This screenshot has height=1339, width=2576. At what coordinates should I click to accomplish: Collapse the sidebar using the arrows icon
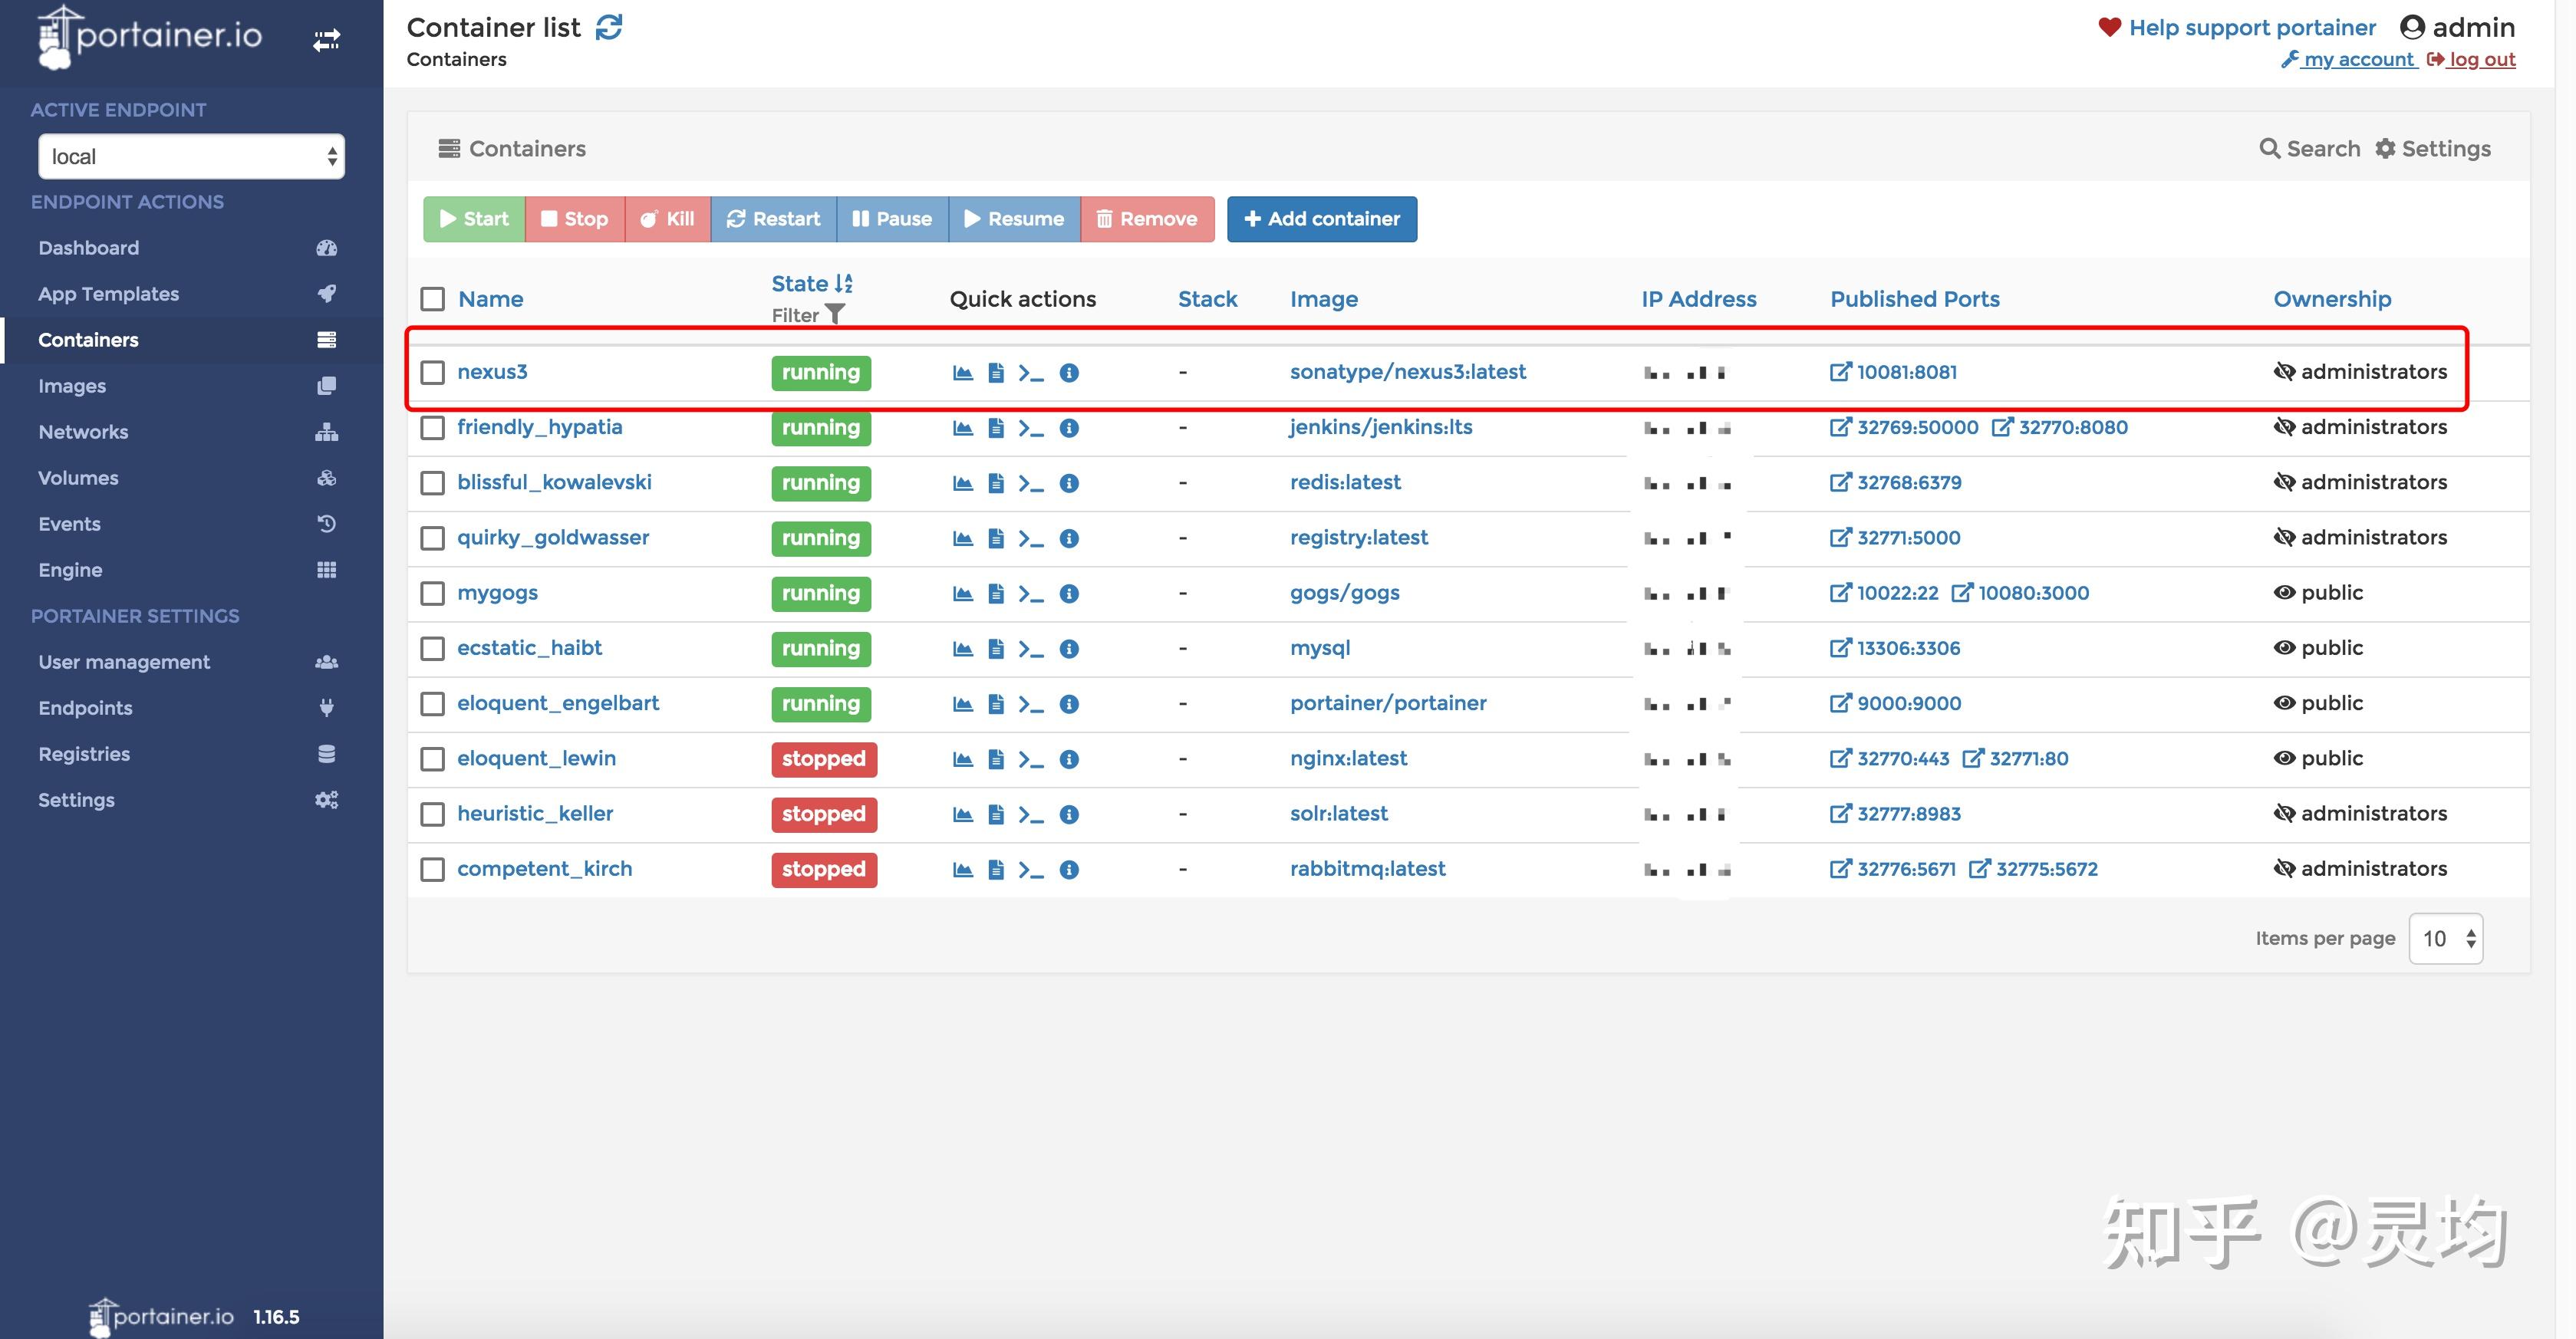tap(326, 39)
